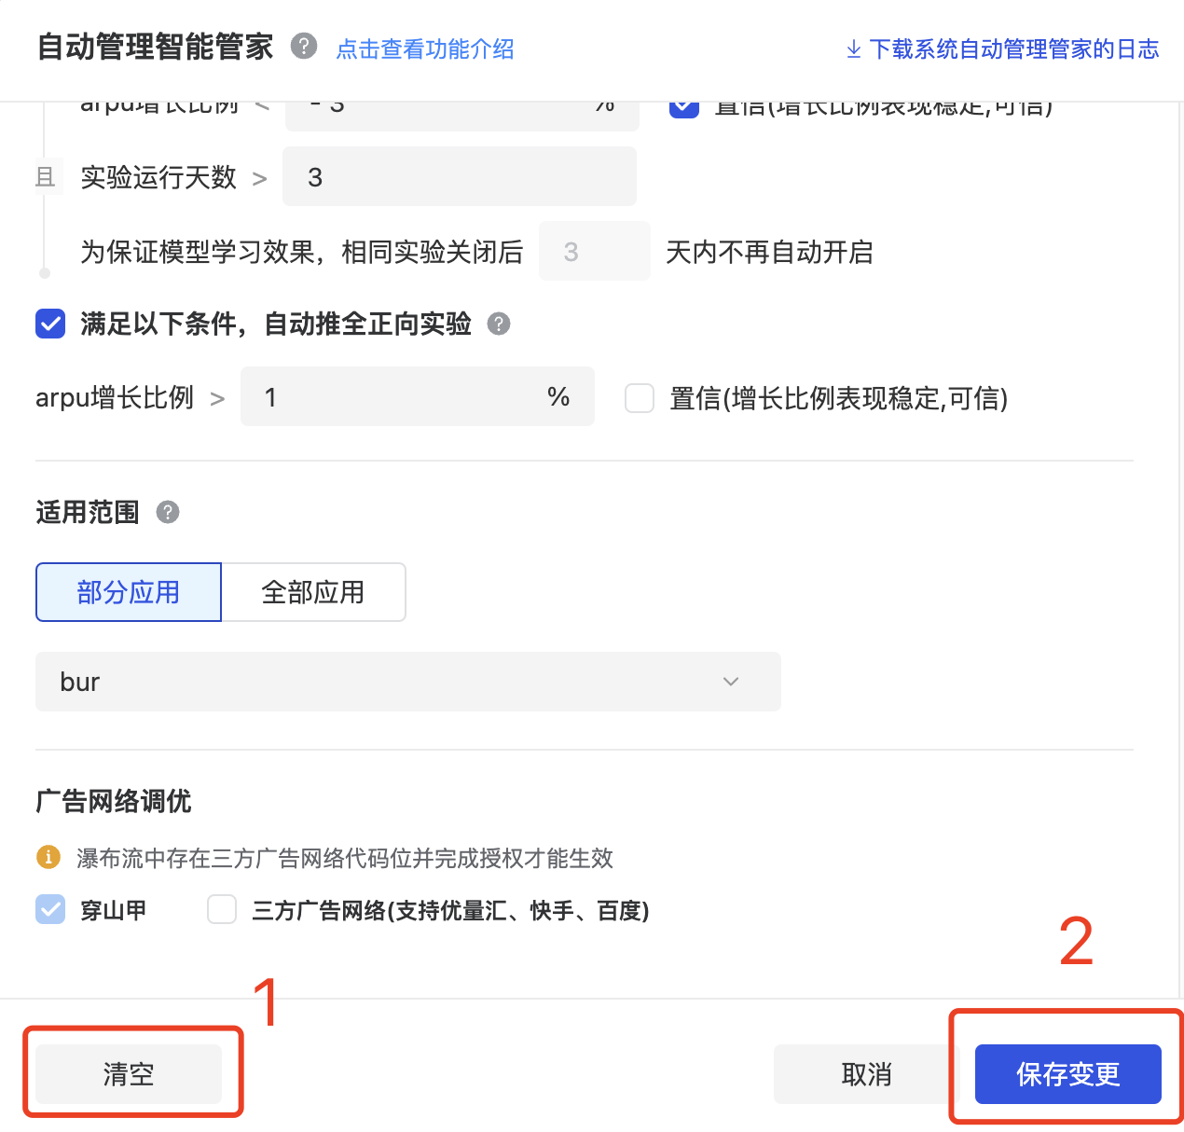Toggle the 穿山甲 checkbox

[x=50, y=909]
